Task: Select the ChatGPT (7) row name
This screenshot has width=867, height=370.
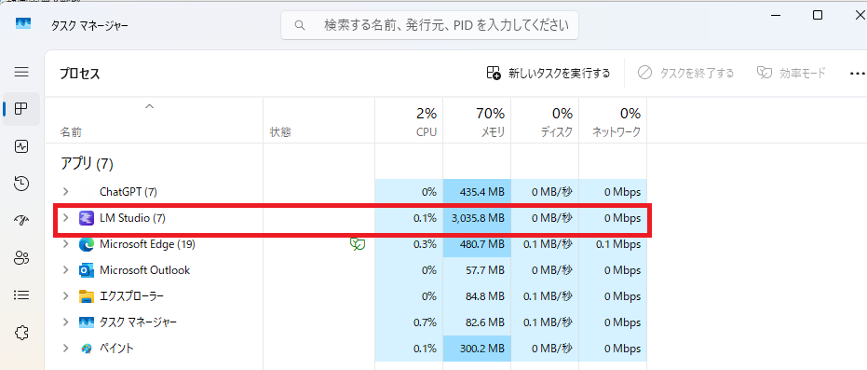Action: (129, 192)
